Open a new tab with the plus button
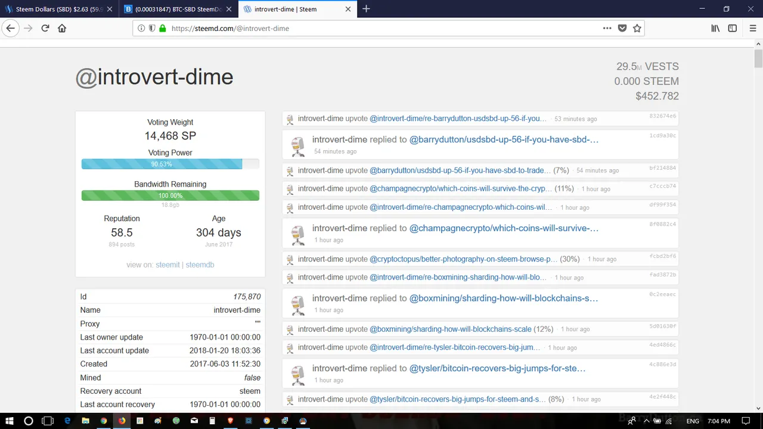The image size is (763, 429). [366, 9]
